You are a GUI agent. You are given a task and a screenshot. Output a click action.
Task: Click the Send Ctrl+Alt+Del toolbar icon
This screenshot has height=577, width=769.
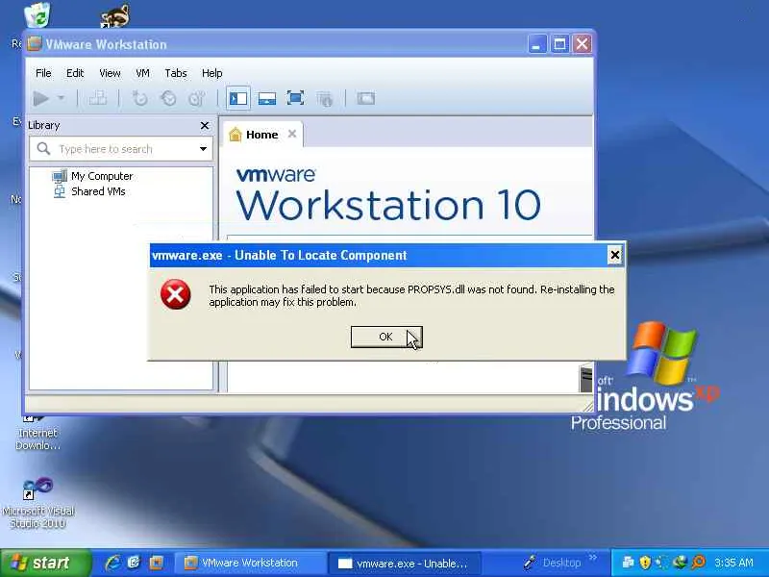pos(98,99)
